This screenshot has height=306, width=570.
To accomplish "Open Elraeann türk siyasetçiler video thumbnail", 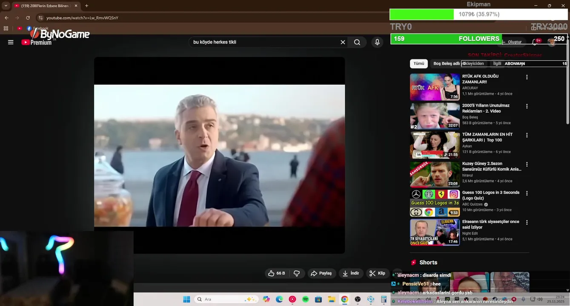I will tap(435, 232).
